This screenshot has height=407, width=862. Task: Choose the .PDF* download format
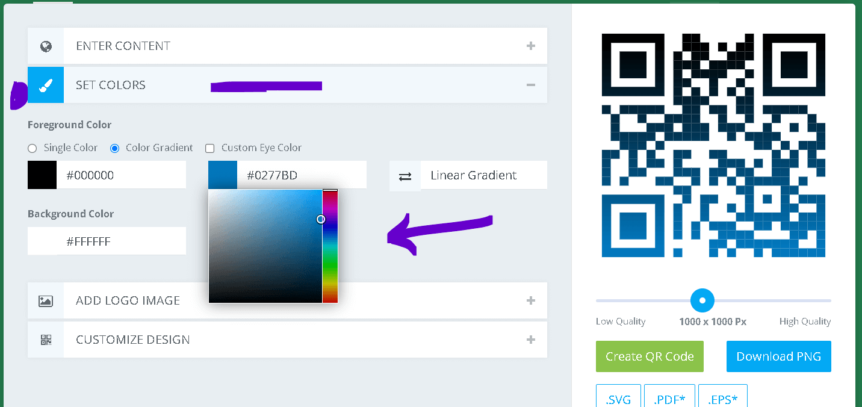click(x=669, y=399)
